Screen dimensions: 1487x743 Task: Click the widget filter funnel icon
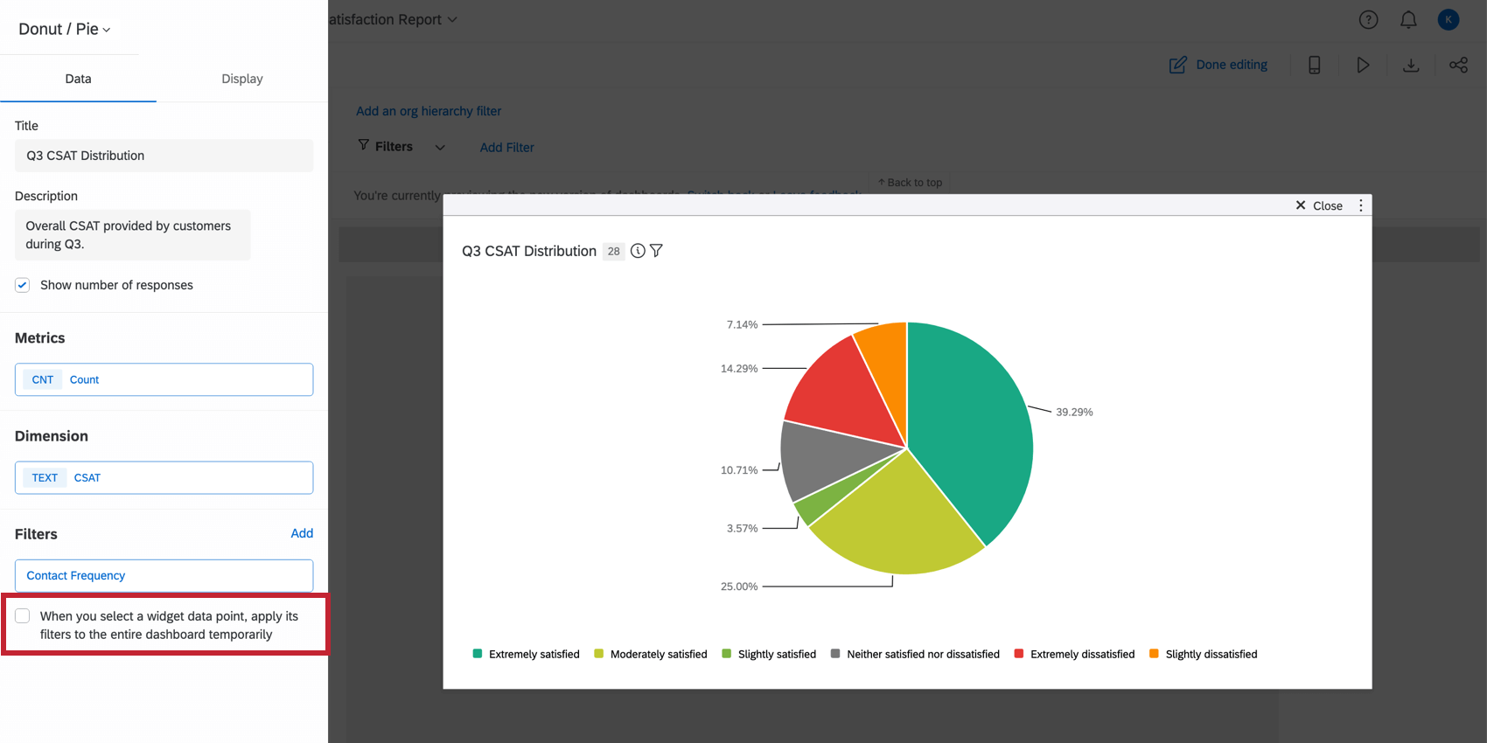pyautogui.click(x=656, y=251)
